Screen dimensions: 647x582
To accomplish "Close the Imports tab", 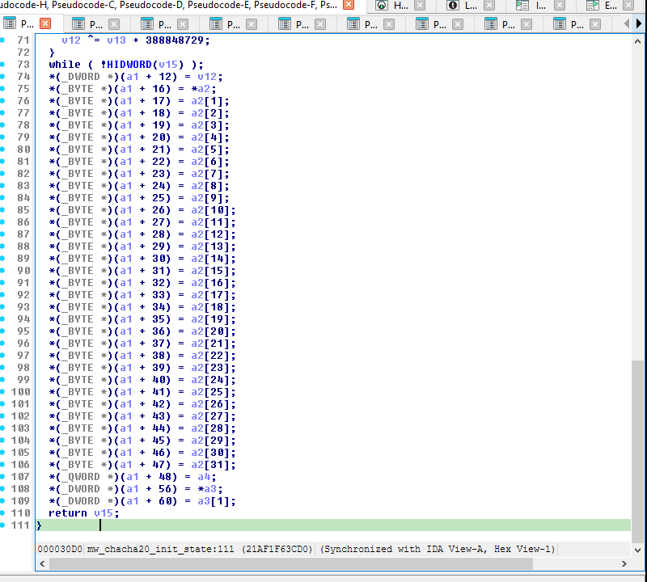I will click(558, 6).
